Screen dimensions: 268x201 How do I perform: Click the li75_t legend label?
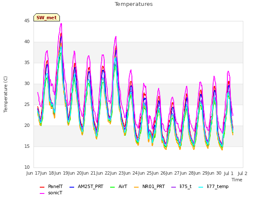pyautogui.click(x=186, y=186)
